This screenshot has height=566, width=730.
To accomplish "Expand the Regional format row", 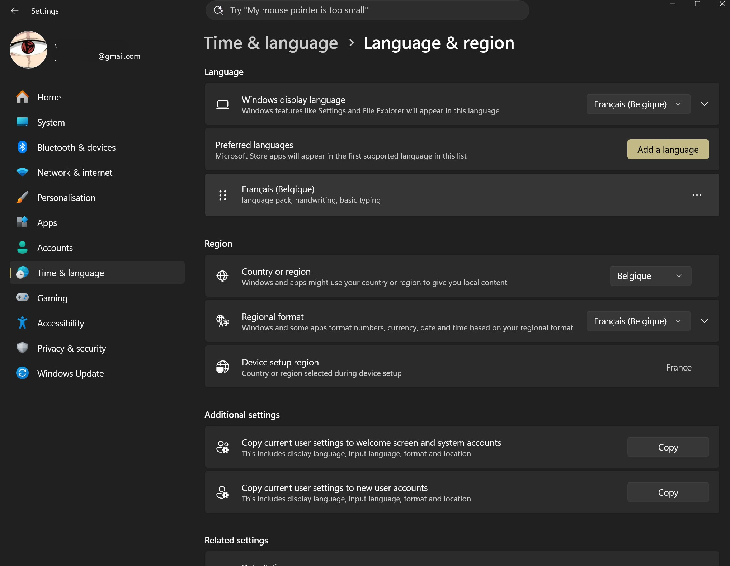I will click(705, 321).
